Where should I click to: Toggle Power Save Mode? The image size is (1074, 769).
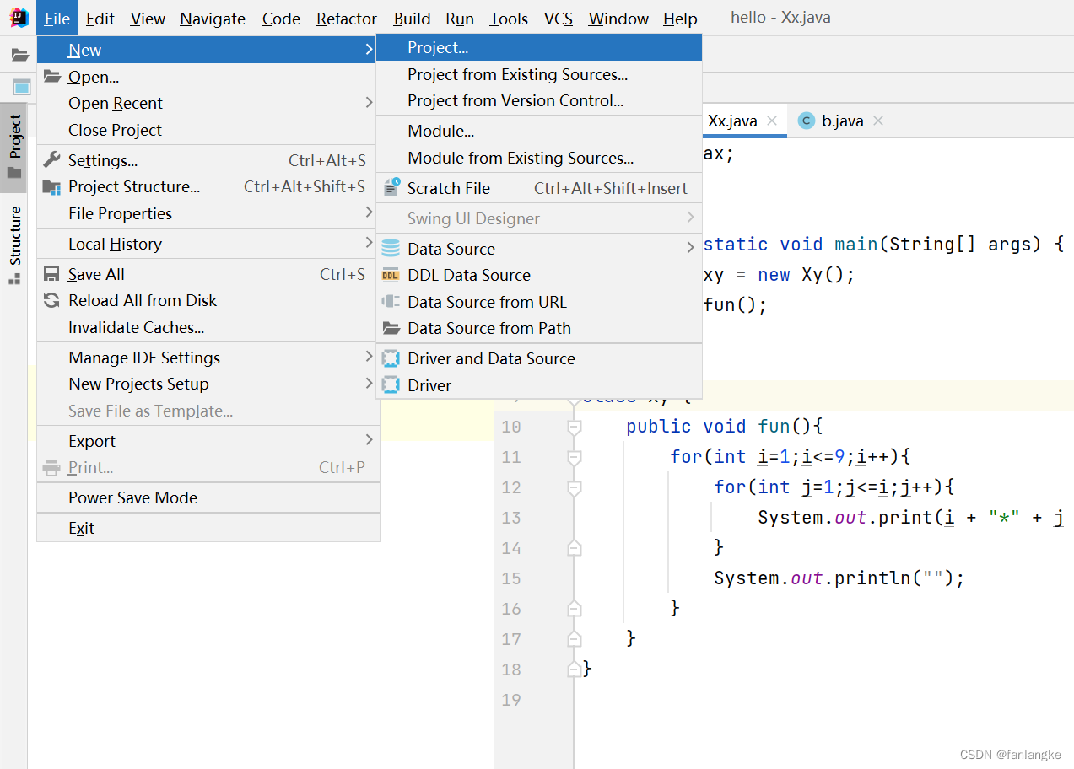[x=208, y=497]
